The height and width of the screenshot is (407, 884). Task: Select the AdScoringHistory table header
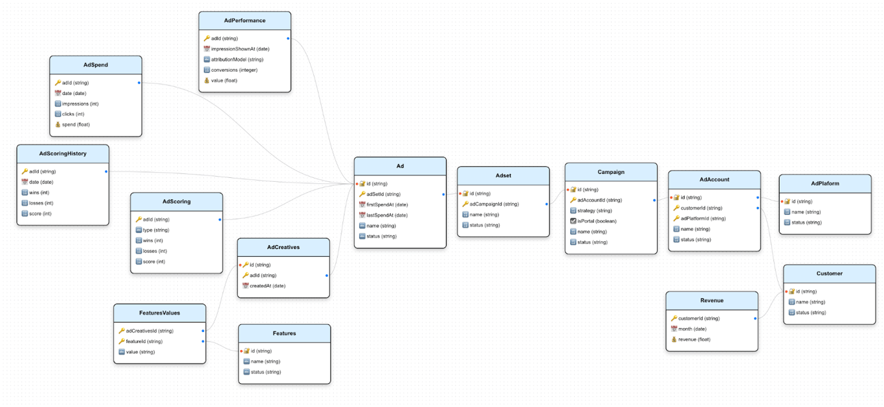click(x=63, y=153)
